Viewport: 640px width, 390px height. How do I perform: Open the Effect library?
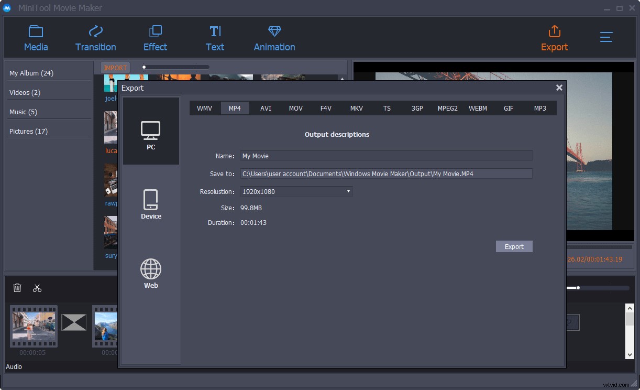coord(155,37)
